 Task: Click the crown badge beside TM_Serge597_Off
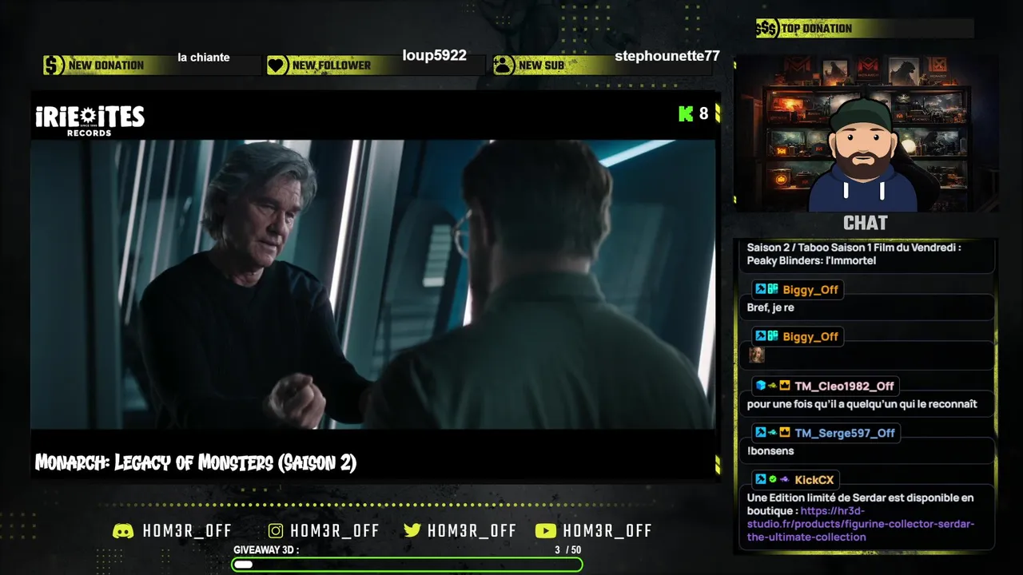[x=785, y=433]
